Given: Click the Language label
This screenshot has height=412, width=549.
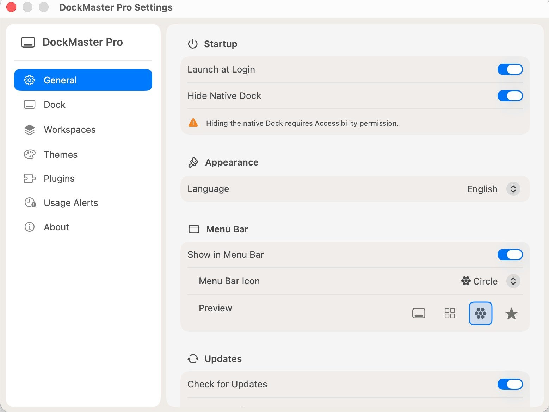Looking at the screenshot, I should tap(208, 189).
